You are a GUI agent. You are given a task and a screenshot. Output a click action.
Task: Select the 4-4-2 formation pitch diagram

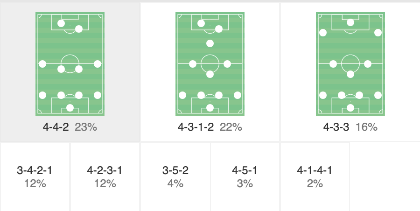click(x=70, y=64)
